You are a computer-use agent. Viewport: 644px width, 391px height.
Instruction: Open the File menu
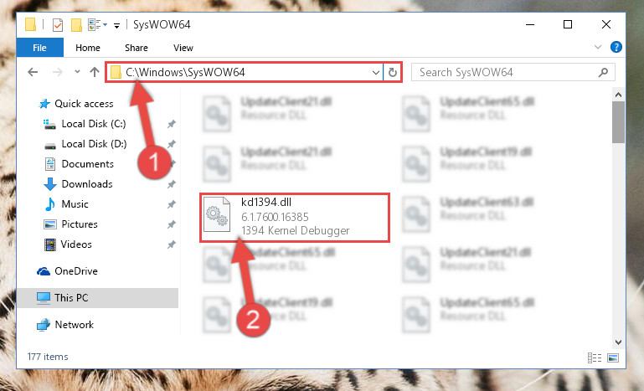[40, 48]
